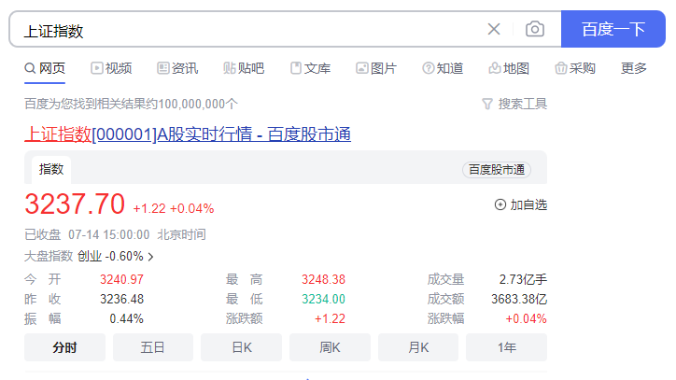This screenshot has height=380, width=676.
Task: Click the result count text 百度为您找到相关结果
Action: tap(131, 104)
